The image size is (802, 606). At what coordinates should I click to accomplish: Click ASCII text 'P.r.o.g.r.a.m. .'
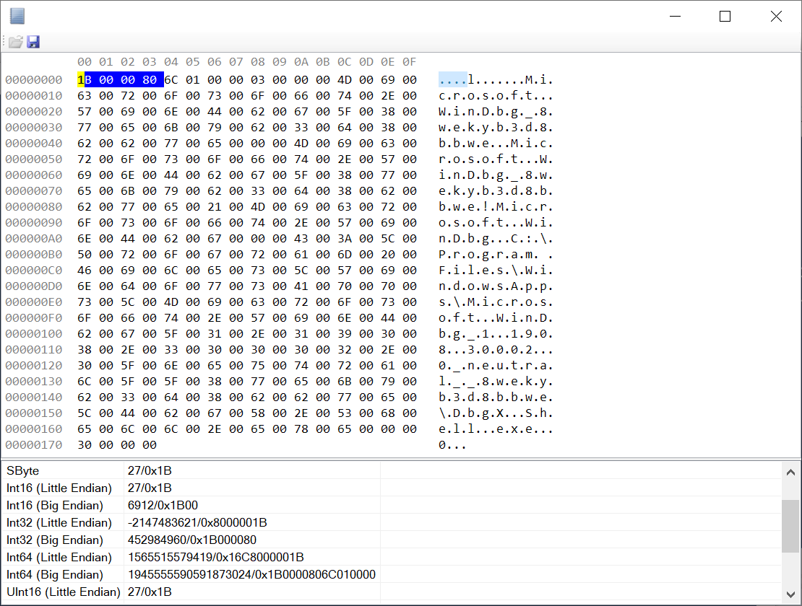pyautogui.click(x=496, y=254)
